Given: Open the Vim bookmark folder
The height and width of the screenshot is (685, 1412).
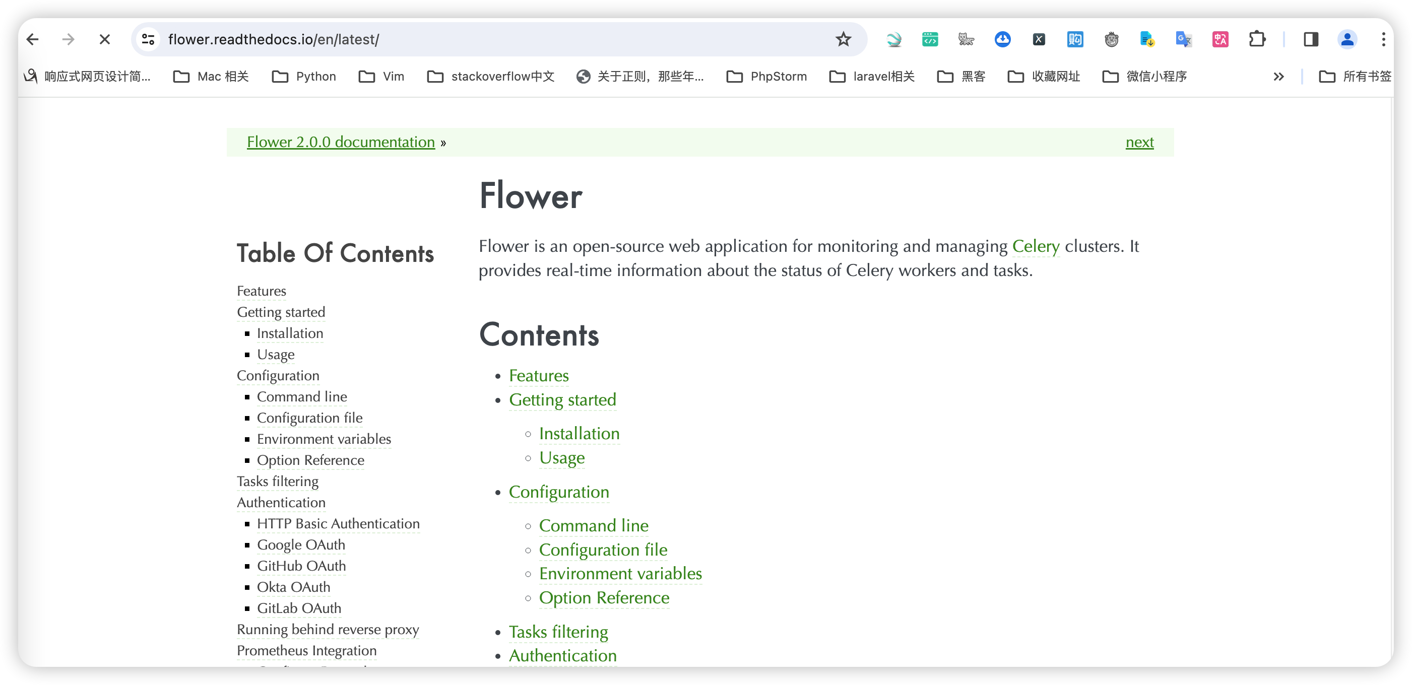Looking at the screenshot, I should (x=381, y=77).
